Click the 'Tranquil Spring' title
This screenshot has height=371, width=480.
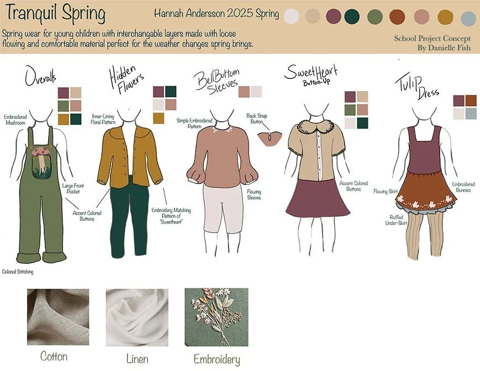(x=55, y=14)
